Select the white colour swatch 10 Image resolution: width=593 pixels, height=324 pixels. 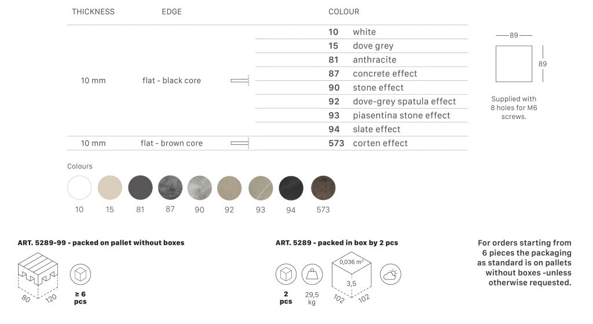click(79, 188)
